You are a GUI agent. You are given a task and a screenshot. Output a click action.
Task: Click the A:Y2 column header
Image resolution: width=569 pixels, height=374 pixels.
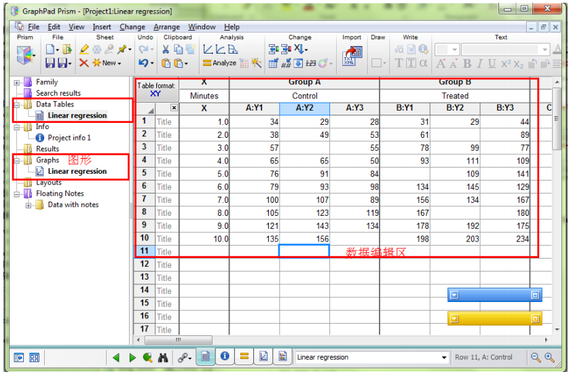(x=304, y=108)
